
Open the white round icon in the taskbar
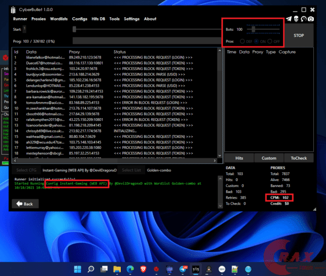pyautogui.click(x=222, y=269)
